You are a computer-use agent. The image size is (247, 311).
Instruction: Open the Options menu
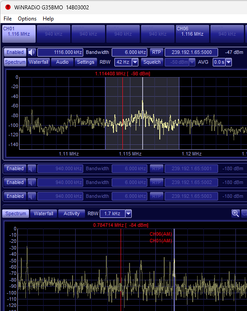point(27,19)
